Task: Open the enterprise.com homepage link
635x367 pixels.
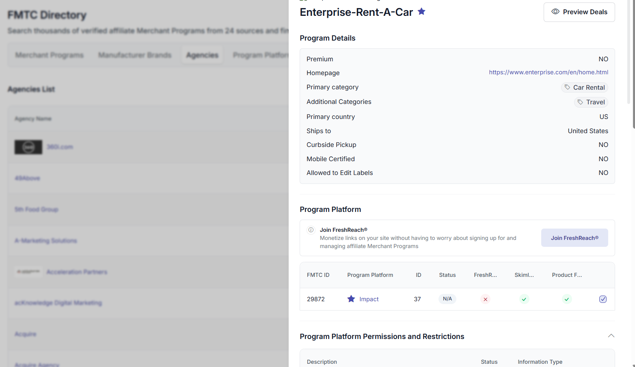Action: click(x=548, y=72)
